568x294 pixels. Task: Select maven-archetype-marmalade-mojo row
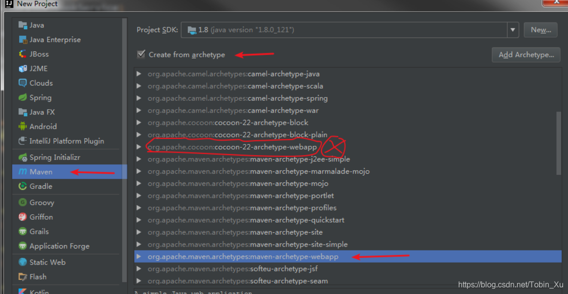pos(348,171)
